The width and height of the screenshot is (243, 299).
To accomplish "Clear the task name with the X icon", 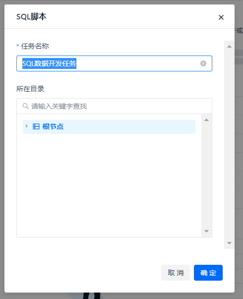I will (203, 63).
